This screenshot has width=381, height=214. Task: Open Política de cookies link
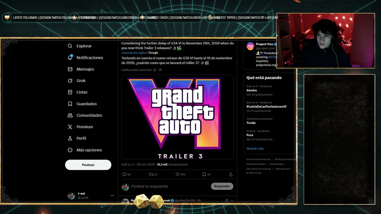coord(255,164)
